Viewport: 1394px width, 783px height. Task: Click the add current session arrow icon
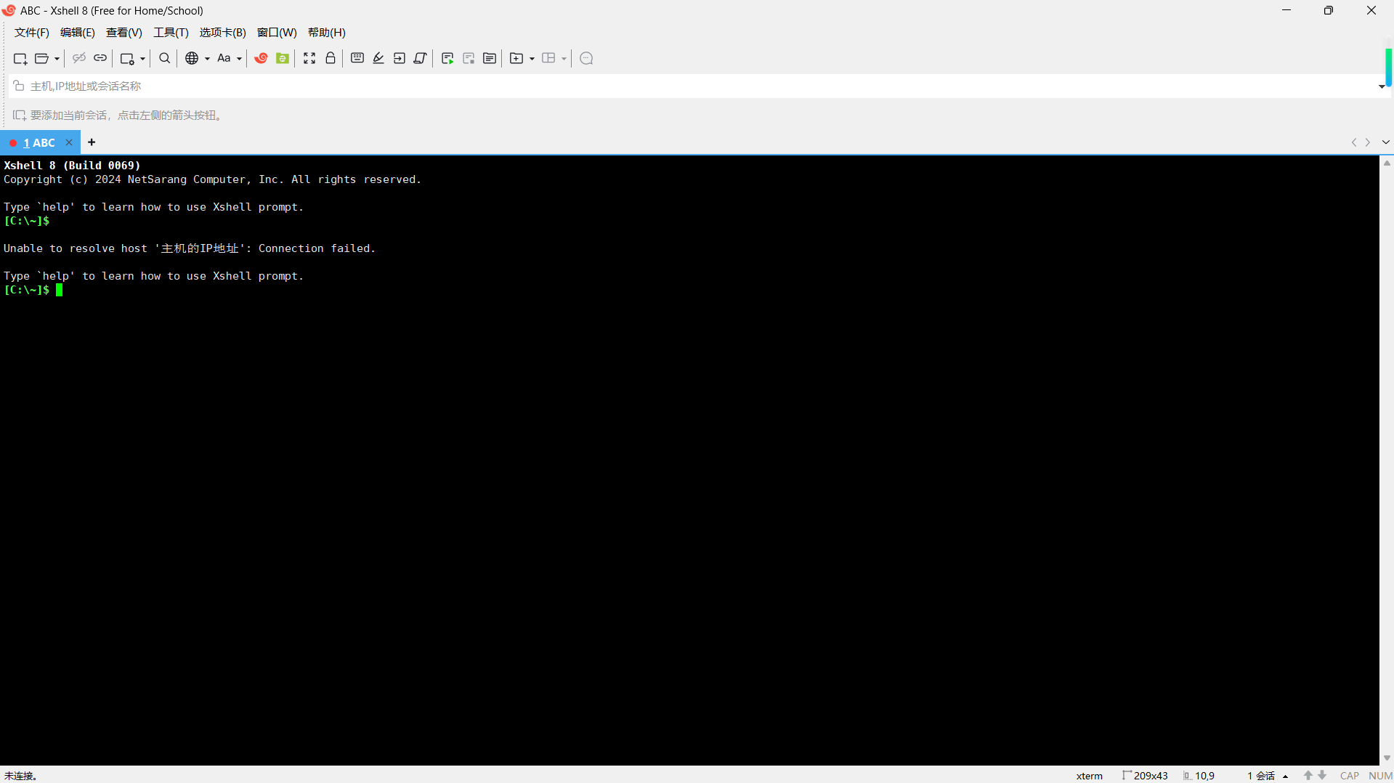tap(20, 115)
